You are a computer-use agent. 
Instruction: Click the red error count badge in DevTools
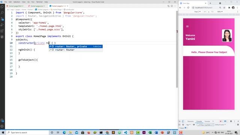(x=221, y=121)
